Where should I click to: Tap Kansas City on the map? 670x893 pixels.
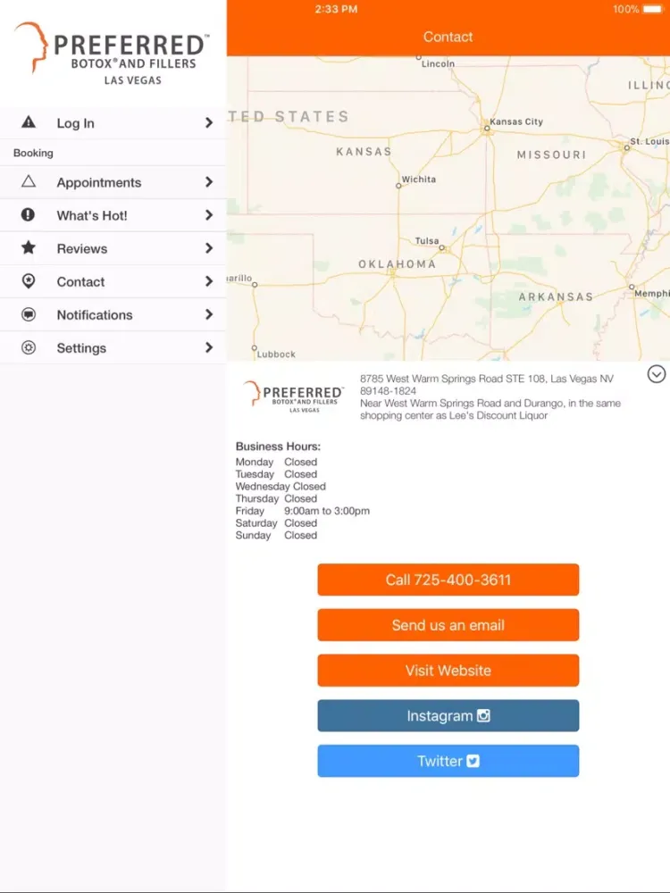515,121
